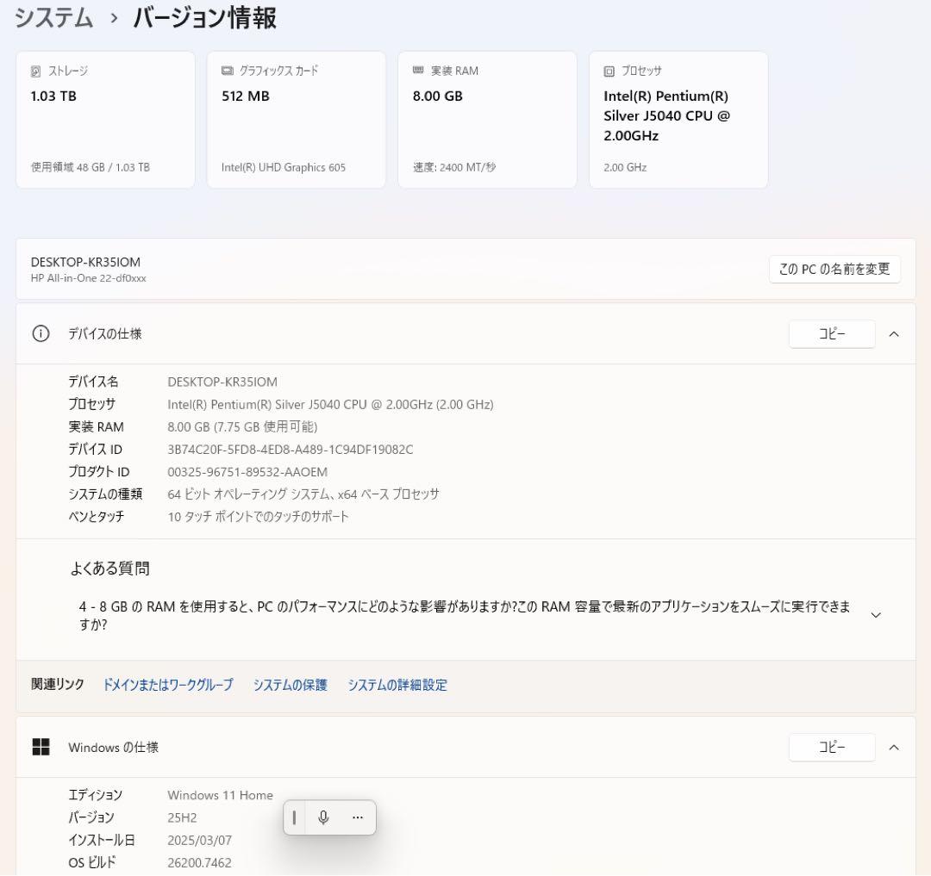Open voice typing more options (...) icon

pos(357,817)
